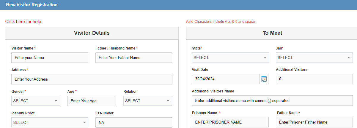The width and height of the screenshot is (357, 128).
Task: Select the Prisoner Name input field
Action: coord(230,122)
